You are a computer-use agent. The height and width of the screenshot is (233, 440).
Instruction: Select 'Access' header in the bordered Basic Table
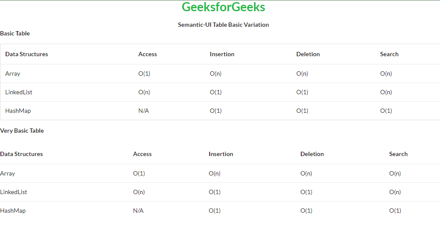[x=148, y=54]
